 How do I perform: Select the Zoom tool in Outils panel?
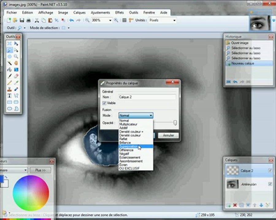(16, 57)
